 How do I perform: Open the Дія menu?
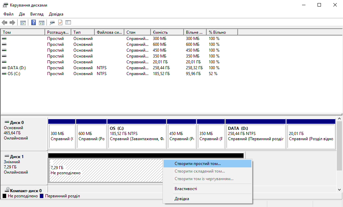(x=22, y=14)
